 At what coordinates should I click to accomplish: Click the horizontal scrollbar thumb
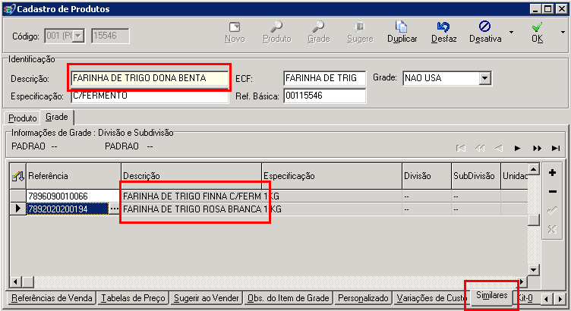27,281
